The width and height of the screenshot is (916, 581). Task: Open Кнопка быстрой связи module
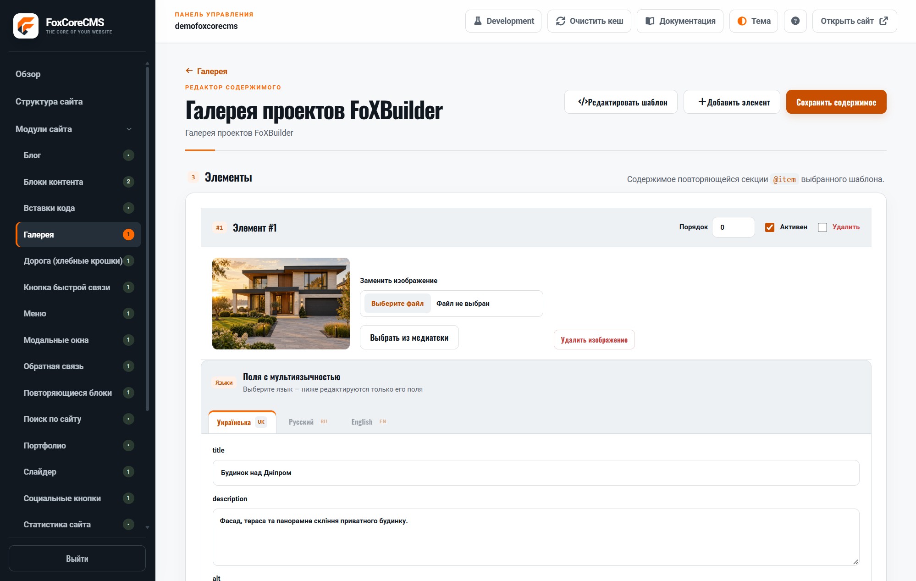[78, 288]
